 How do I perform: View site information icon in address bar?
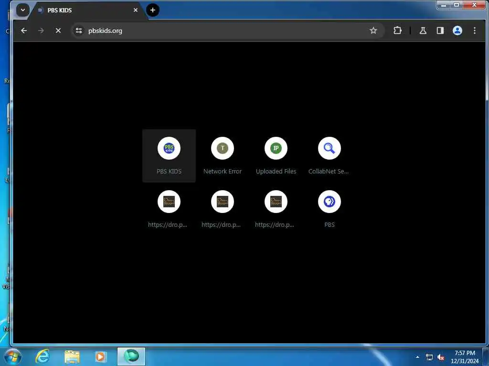click(79, 30)
